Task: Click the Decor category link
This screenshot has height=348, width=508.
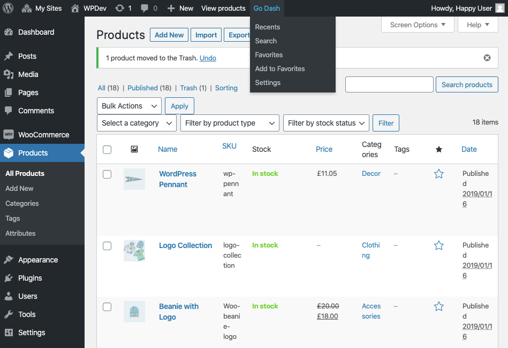Action: tap(371, 174)
